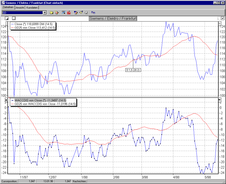Viewport: 226px width, 184px height.
Task: Open the indicator tools icon with scissors
Action: 63,12
